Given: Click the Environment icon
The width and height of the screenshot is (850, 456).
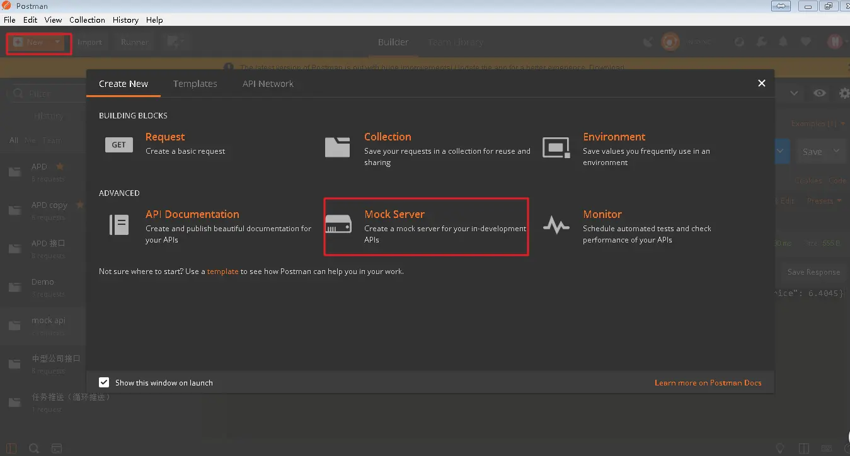Looking at the screenshot, I should [556, 147].
